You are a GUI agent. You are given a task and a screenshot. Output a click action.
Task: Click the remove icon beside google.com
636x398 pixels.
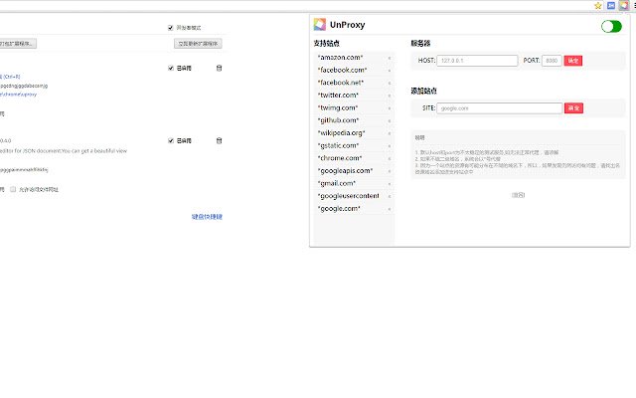click(390, 209)
